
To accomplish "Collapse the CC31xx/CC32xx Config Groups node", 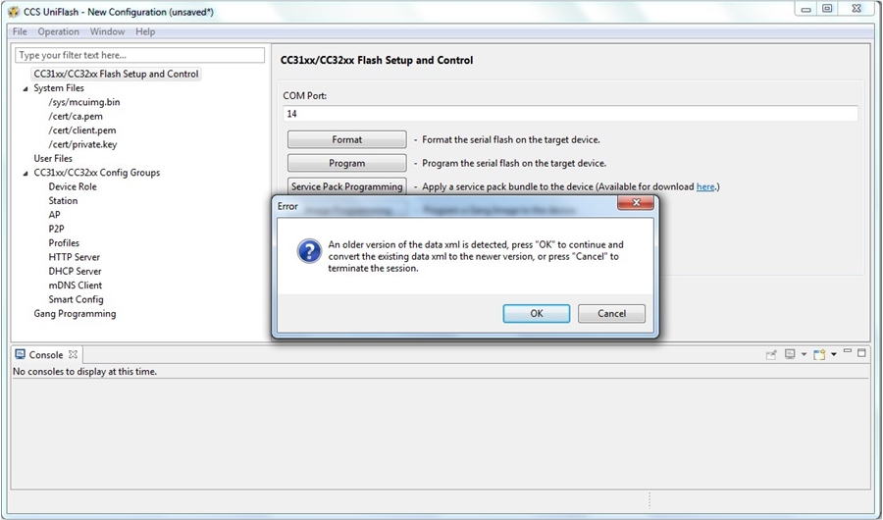I will click(26, 173).
